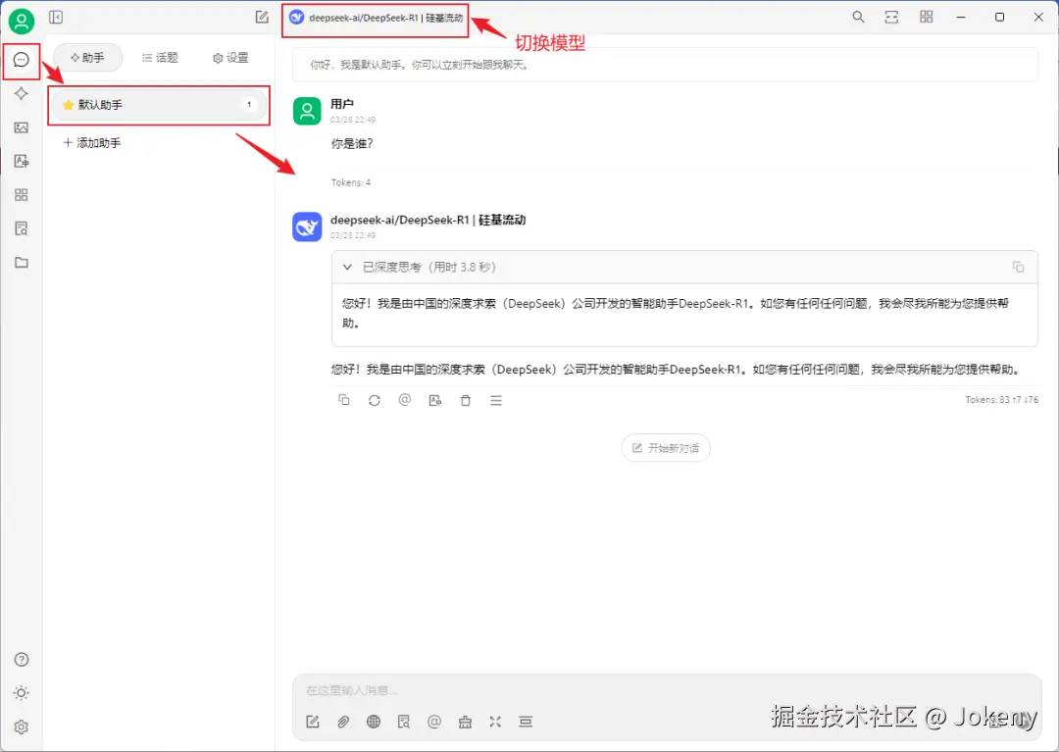Click the DeepSeek model avatar in reply
This screenshot has height=752, width=1059.
pyautogui.click(x=307, y=226)
